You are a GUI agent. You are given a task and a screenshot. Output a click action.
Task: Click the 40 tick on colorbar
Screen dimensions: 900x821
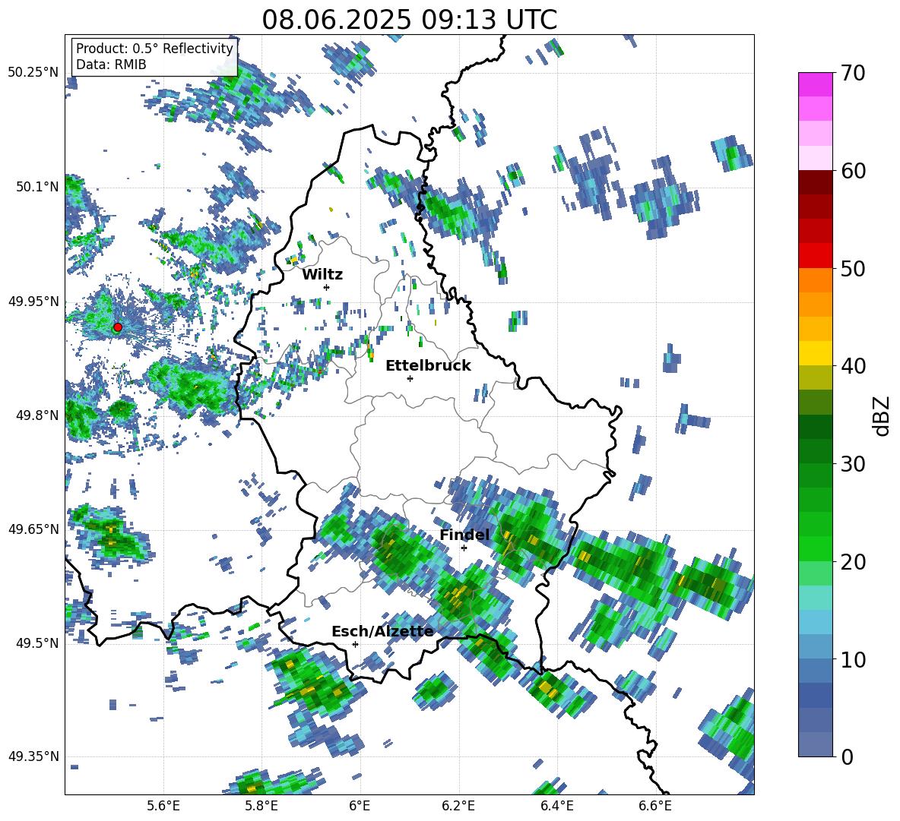point(853,366)
